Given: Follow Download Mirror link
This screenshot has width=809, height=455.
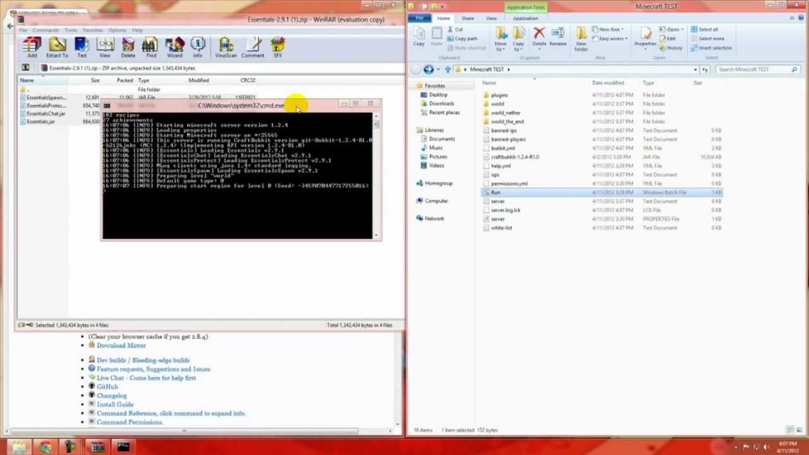Looking at the screenshot, I should (x=121, y=346).
